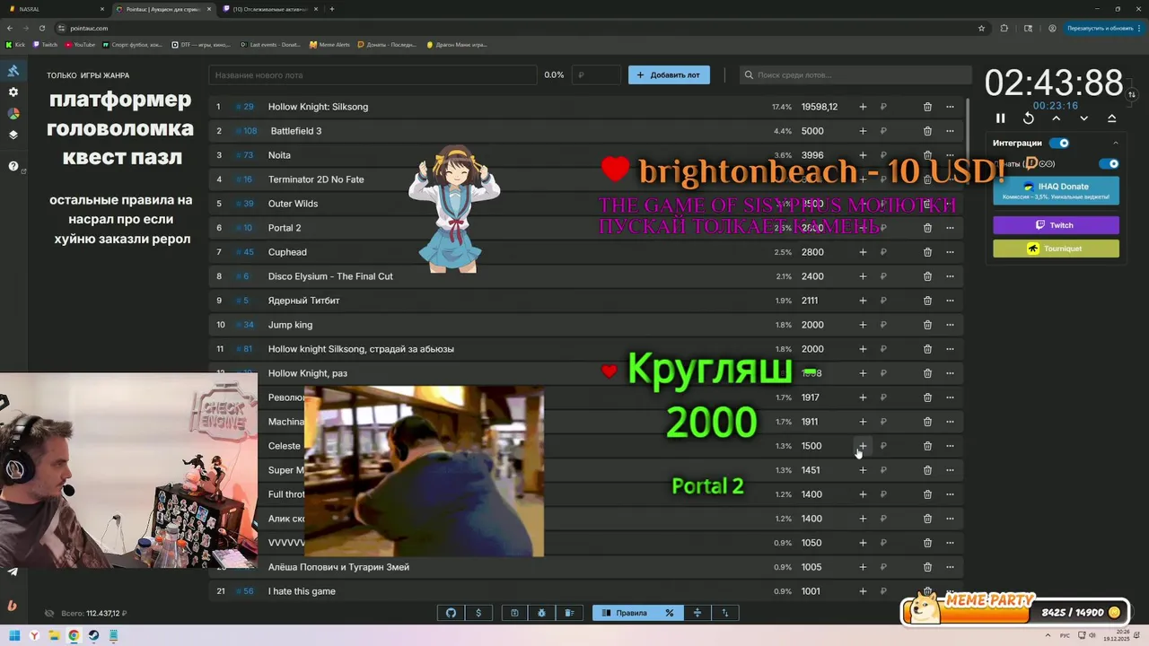1149x646 pixels.
Task: Click the 5000 amount for Battlefield 3
Action: 812,131
